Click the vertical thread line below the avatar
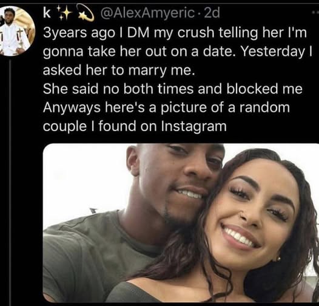The height and width of the screenshot is (306, 319). 10,182
